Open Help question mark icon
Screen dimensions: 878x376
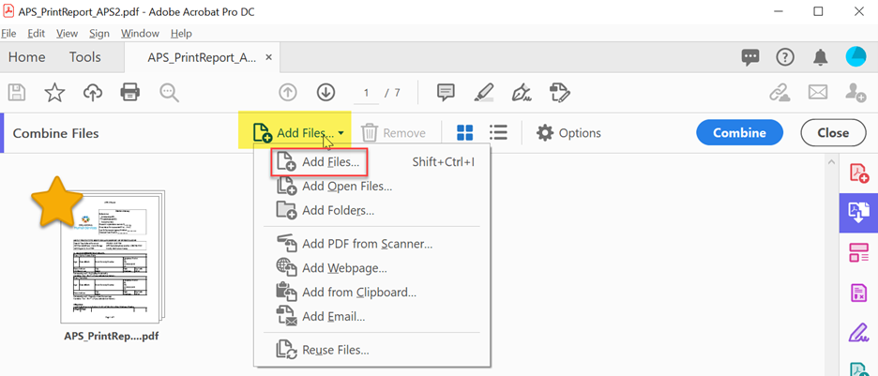pyautogui.click(x=785, y=56)
